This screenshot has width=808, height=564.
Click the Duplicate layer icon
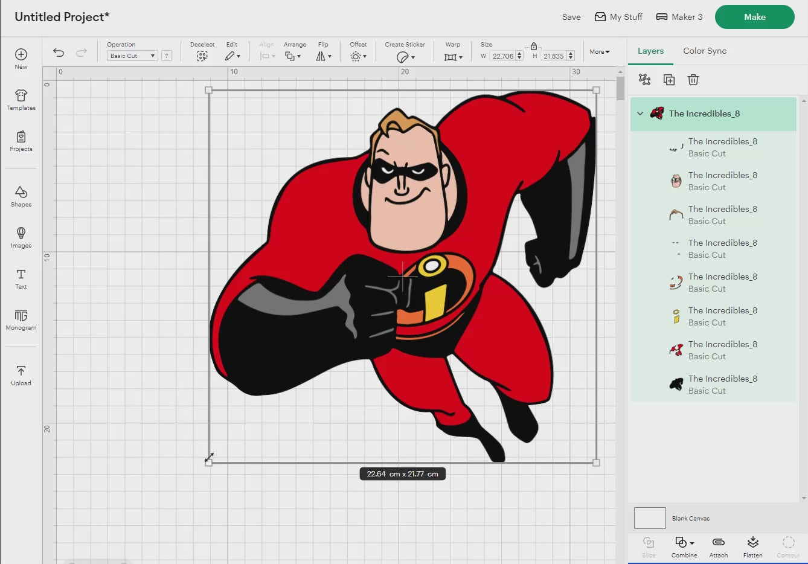(x=669, y=79)
